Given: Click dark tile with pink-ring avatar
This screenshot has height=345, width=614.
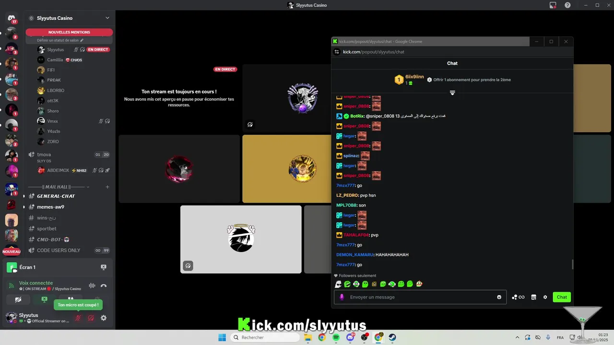Looking at the screenshot, I should (x=179, y=169).
